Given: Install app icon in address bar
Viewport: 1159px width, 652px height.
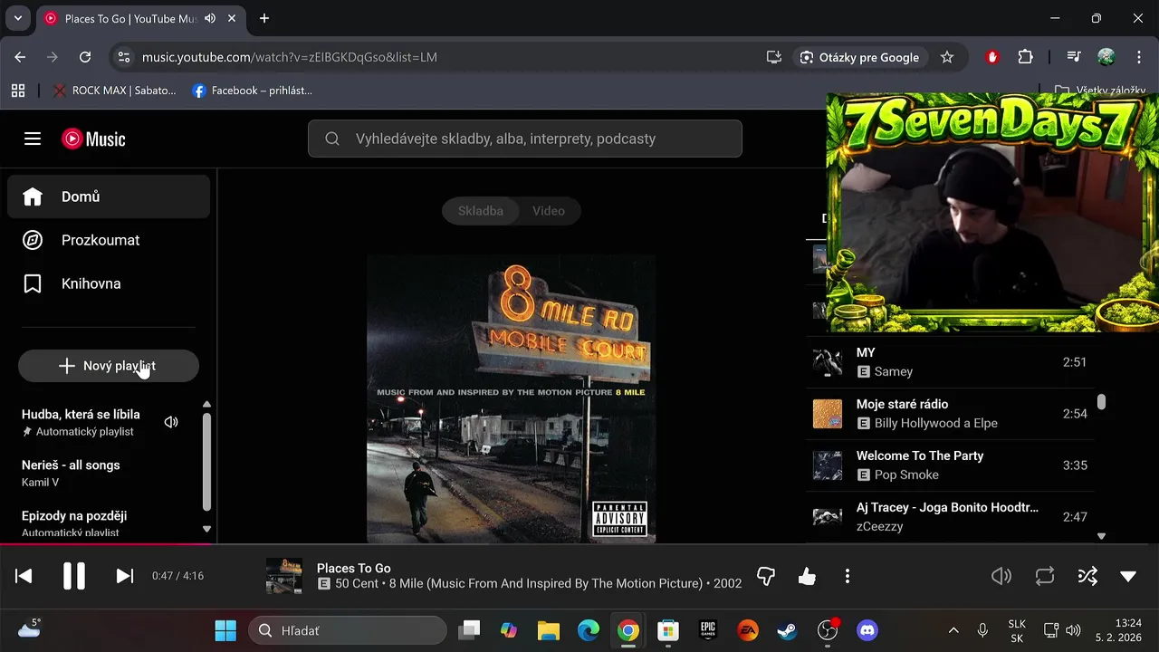Looking at the screenshot, I should [x=773, y=57].
